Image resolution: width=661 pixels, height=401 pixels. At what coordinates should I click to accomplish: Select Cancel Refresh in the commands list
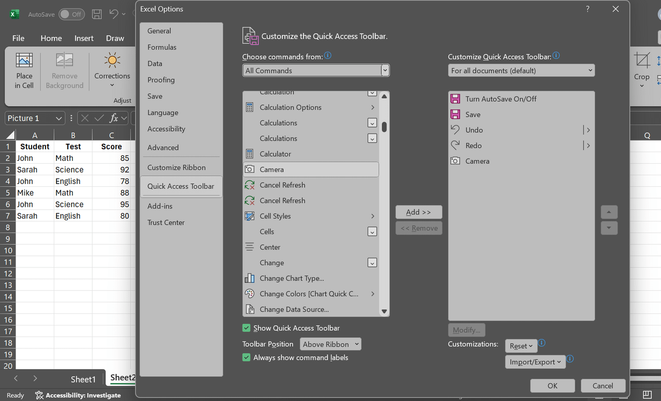pos(282,185)
